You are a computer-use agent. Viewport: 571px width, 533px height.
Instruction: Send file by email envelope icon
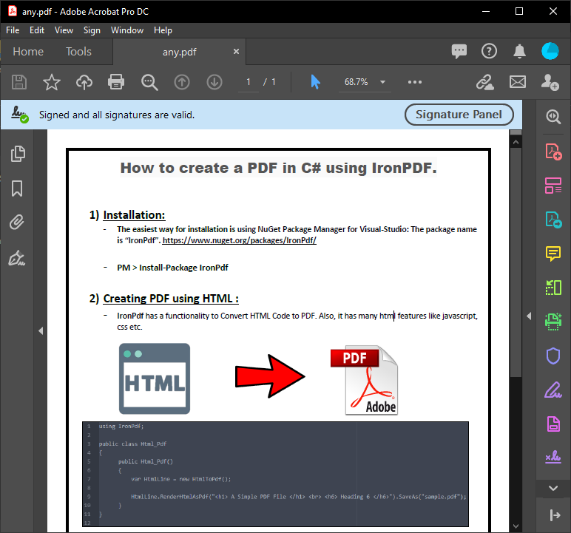(x=518, y=82)
